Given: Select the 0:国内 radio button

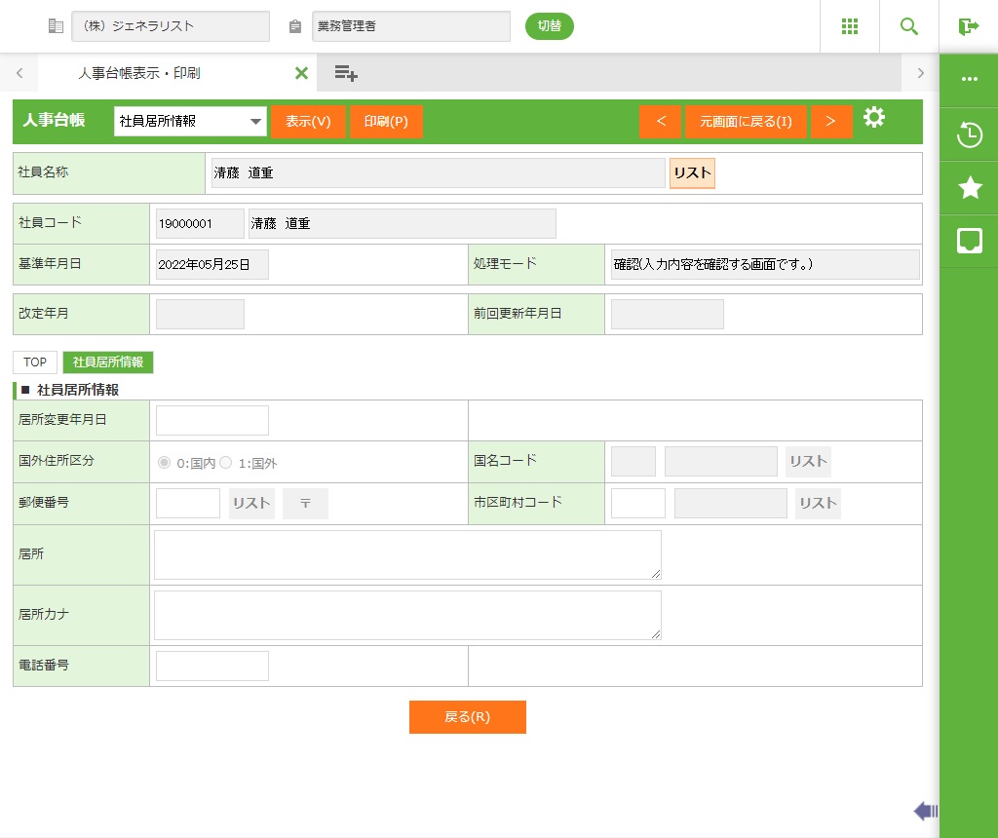Looking at the screenshot, I should point(164,463).
